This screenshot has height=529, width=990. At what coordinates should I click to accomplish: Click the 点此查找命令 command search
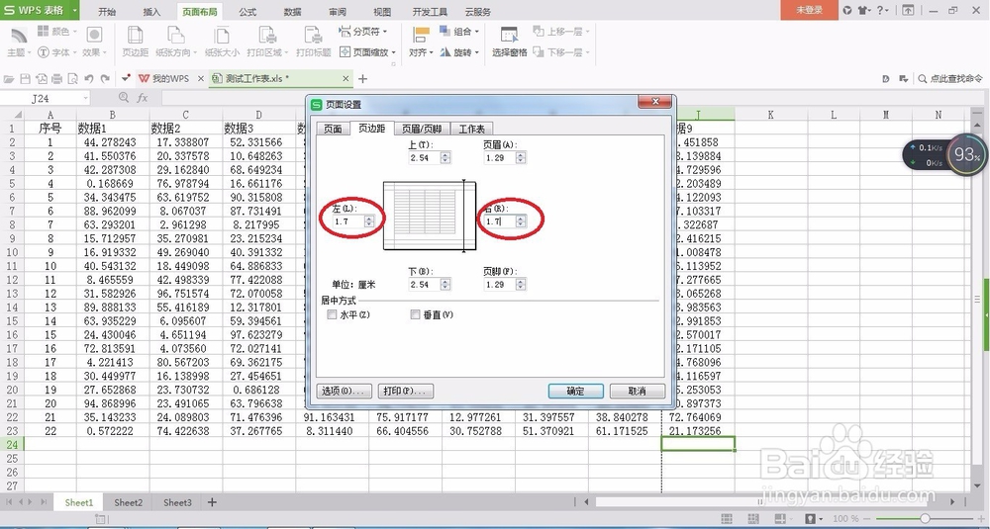(x=950, y=79)
